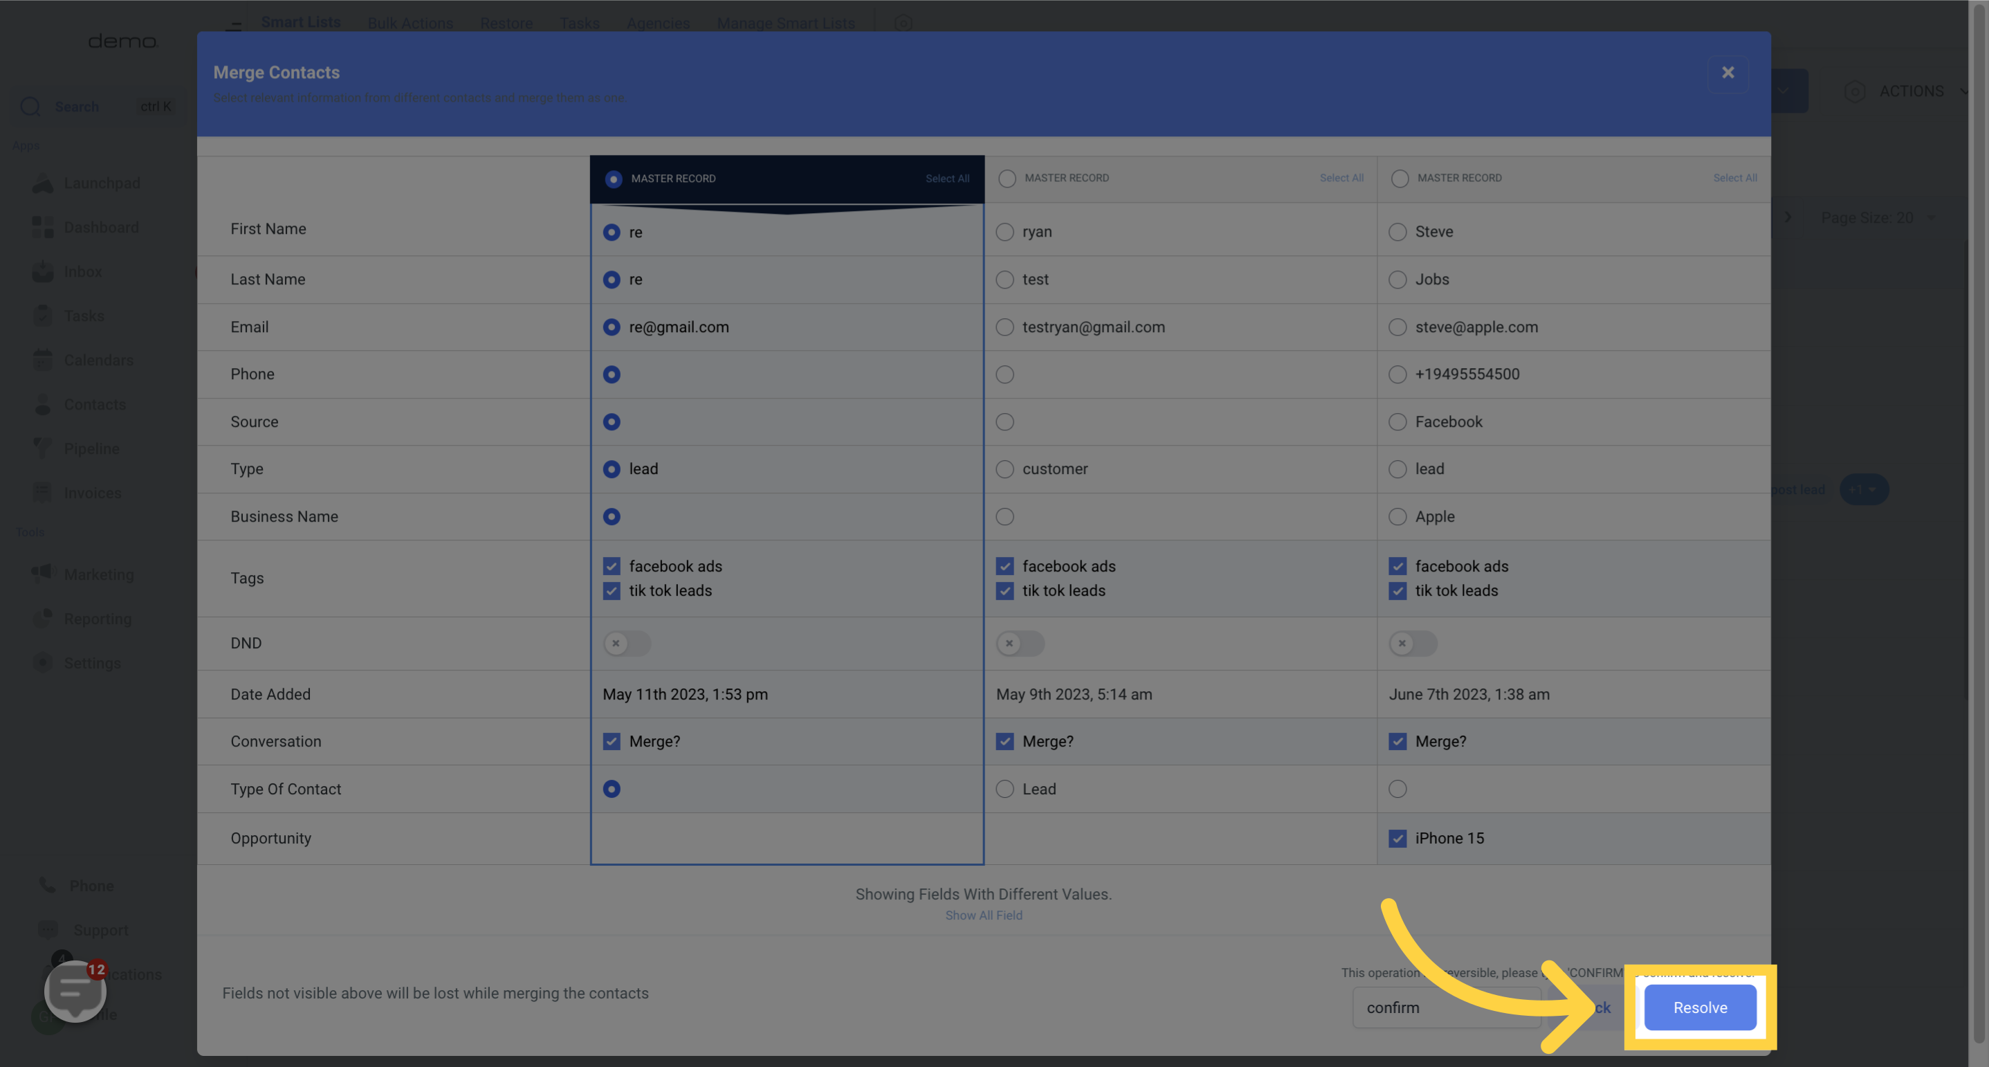
Task: Switch to Smart Lists tab
Action: (x=300, y=22)
